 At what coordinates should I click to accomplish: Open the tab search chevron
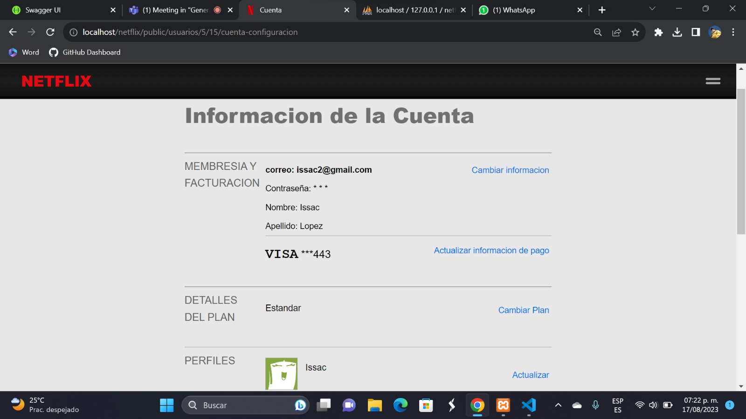point(651,9)
